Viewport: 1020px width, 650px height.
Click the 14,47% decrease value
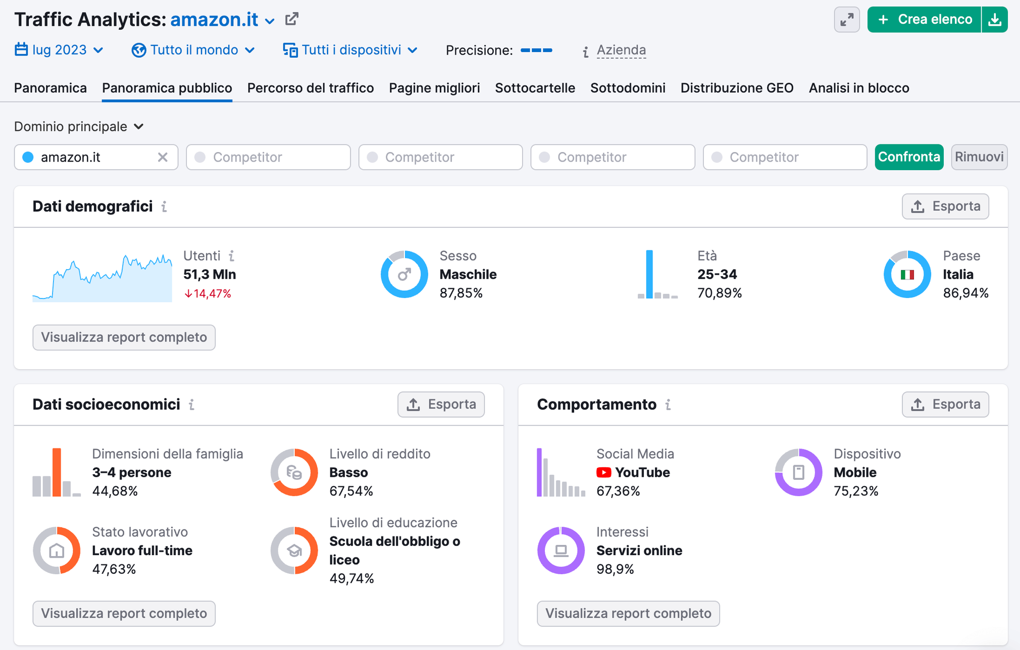coord(208,293)
